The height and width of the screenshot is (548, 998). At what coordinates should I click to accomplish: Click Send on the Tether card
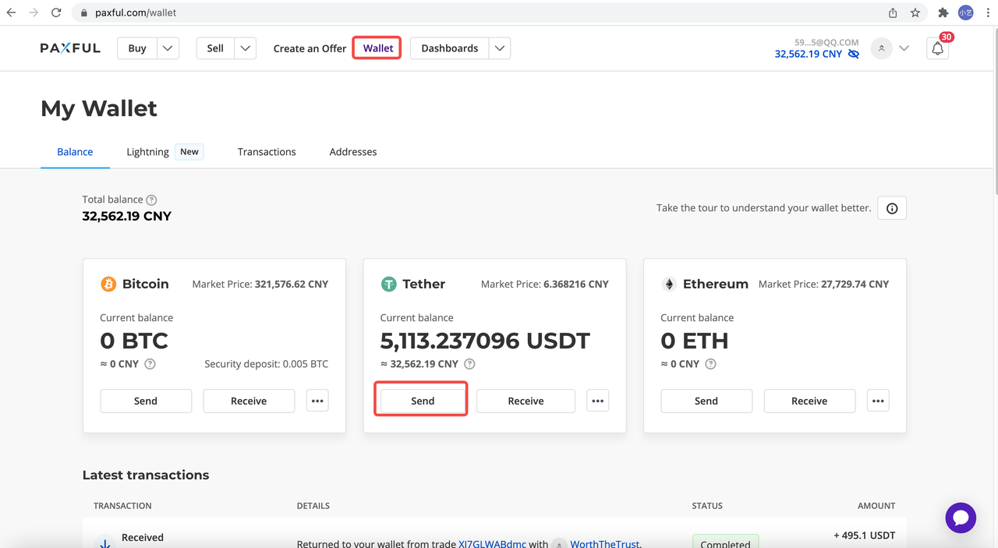pos(423,401)
